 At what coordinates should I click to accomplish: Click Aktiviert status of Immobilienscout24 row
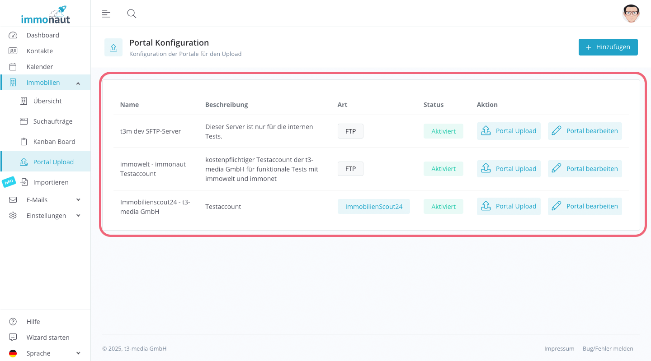coord(443,207)
